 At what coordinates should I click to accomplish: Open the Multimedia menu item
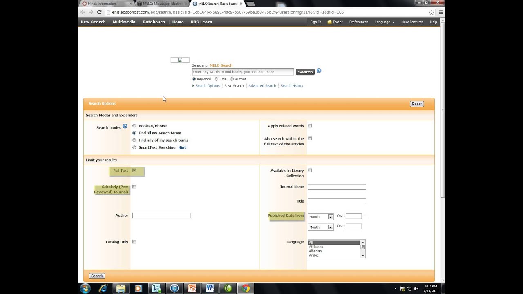pos(124,22)
